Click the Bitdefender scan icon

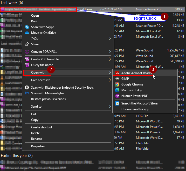(27, 88)
